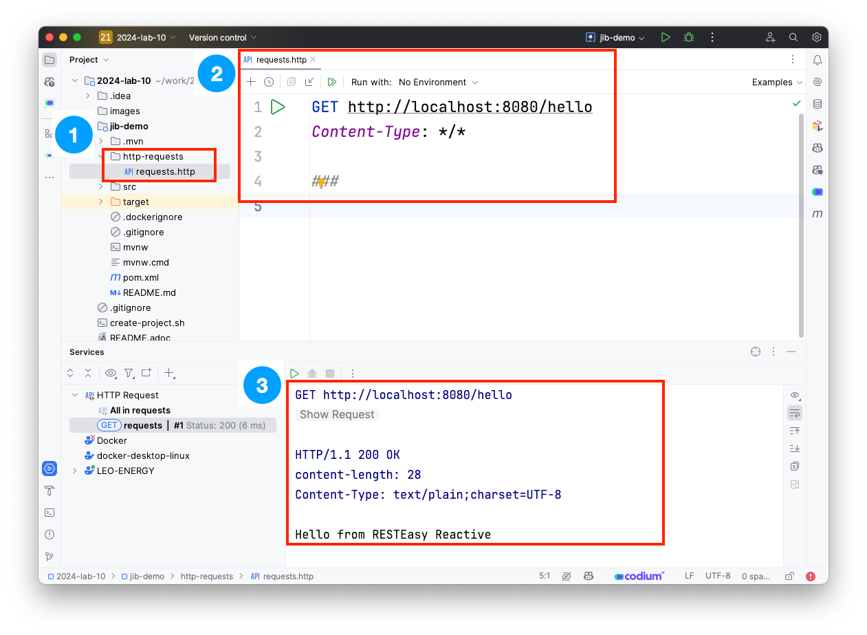The image size is (867, 635).
Task: Open Database tool window icon
Action: click(817, 104)
